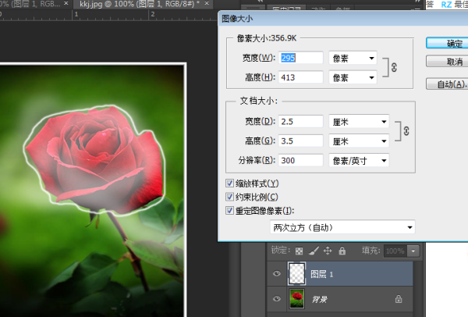This screenshot has height=317, width=468.
Task: Select the 图层 1 layer thumbnail
Action: [296, 273]
